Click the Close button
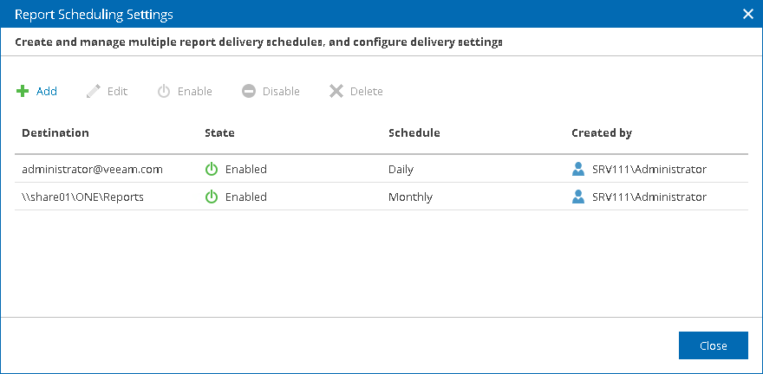This screenshot has height=374, width=763. (714, 345)
